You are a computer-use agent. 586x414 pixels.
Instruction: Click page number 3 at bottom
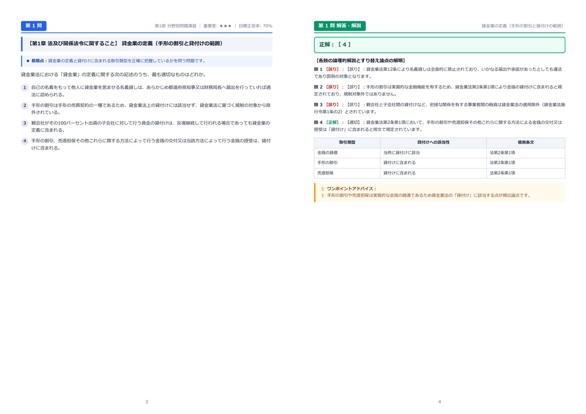click(x=146, y=402)
